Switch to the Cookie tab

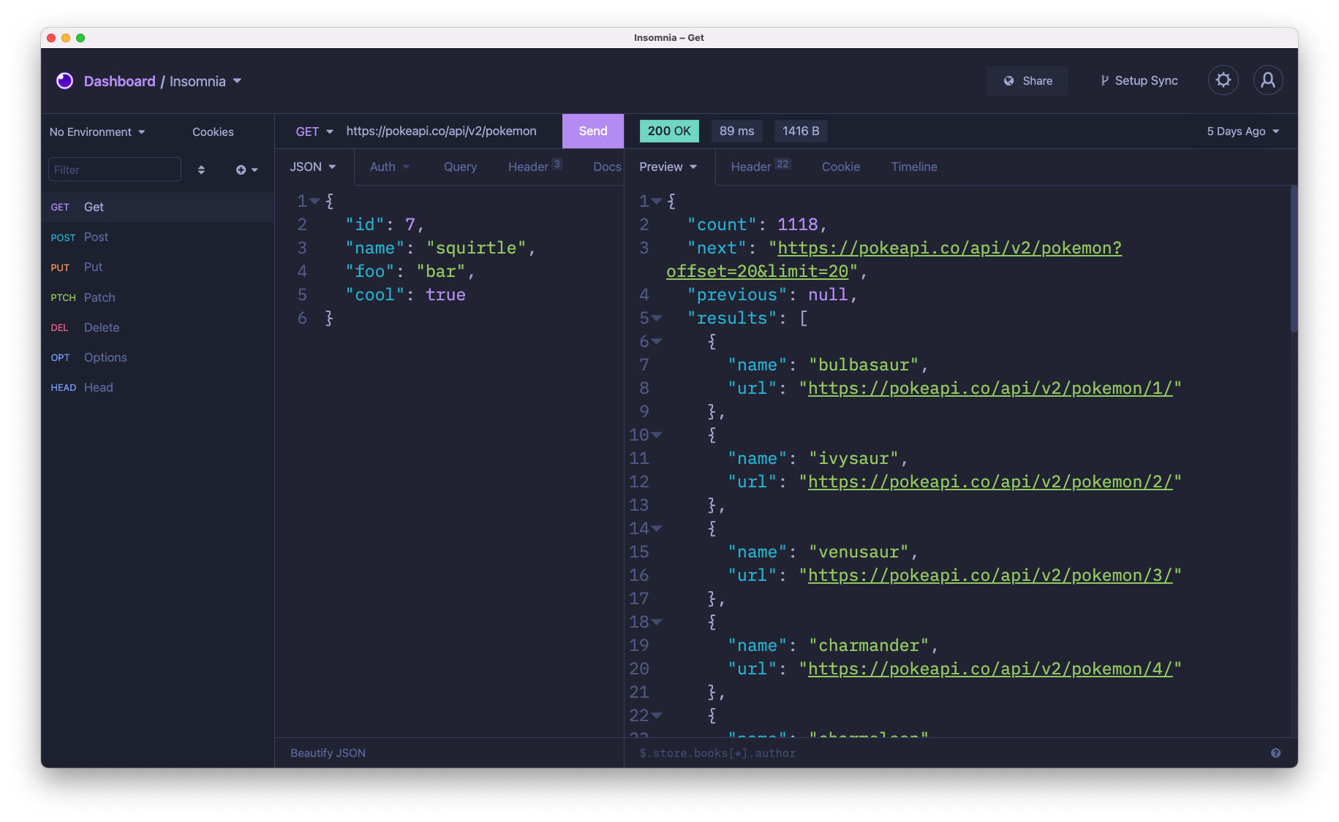(841, 167)
